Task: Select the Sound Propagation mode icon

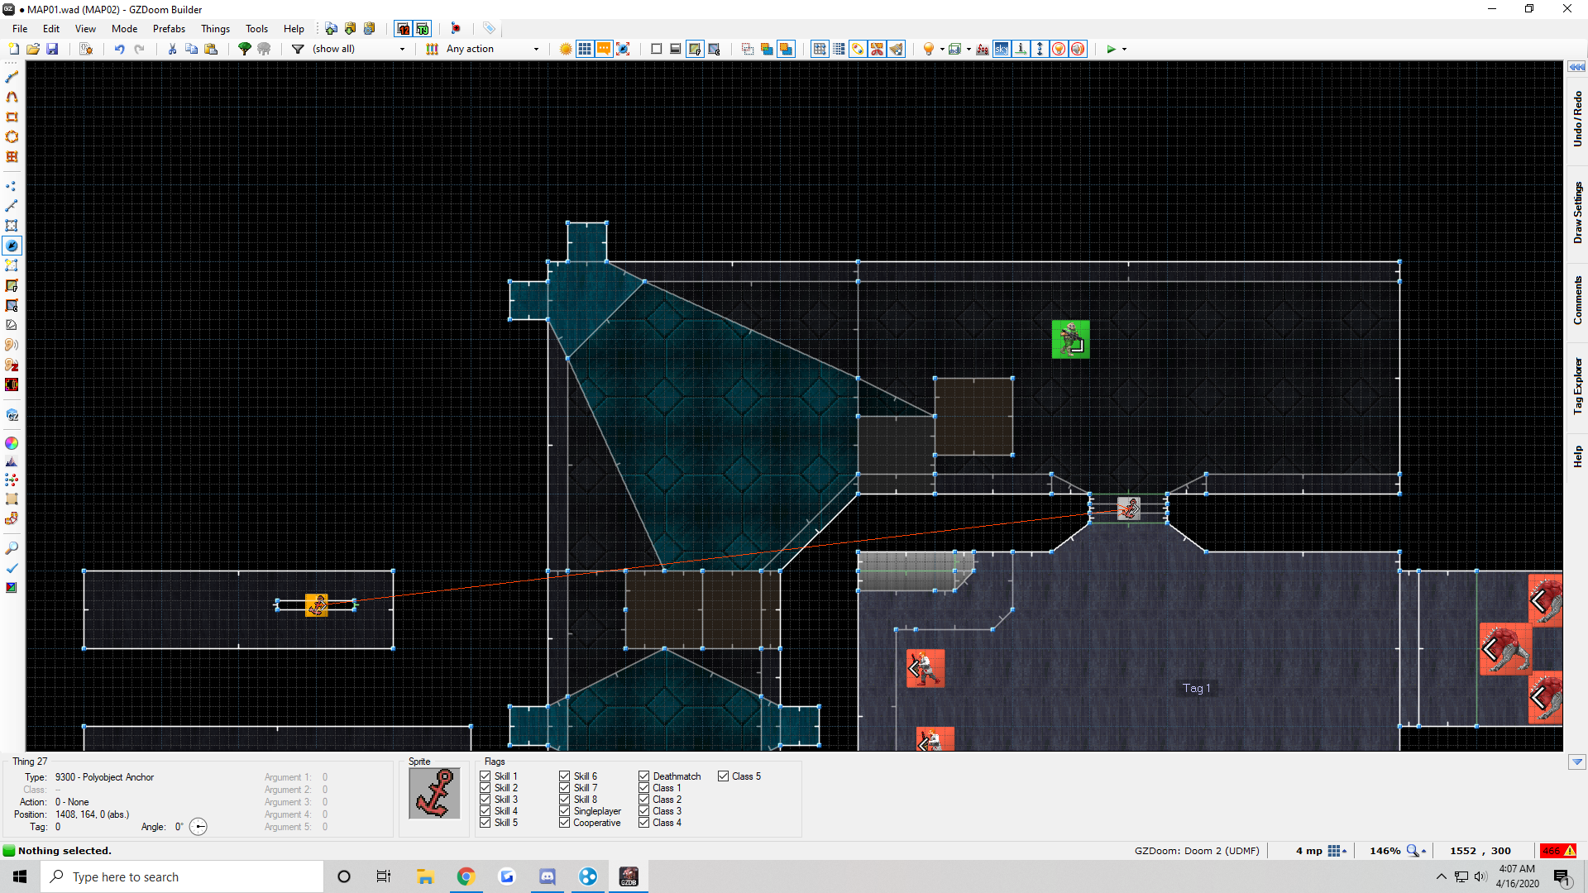Action: pyautogui.click(x=12, y=345)
